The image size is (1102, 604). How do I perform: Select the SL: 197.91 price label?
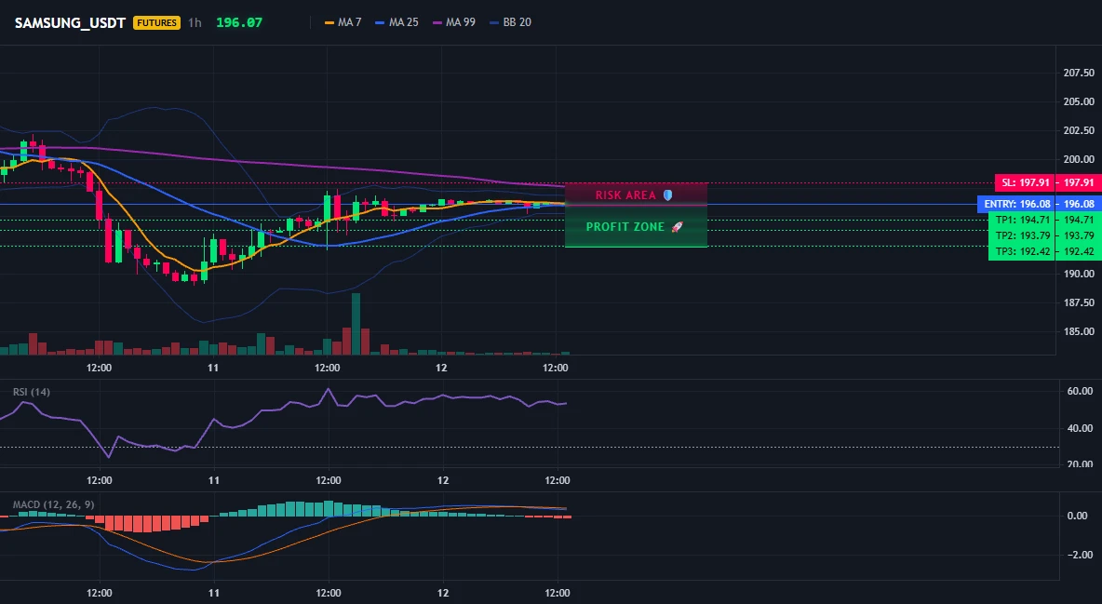tap(1026, 182)
